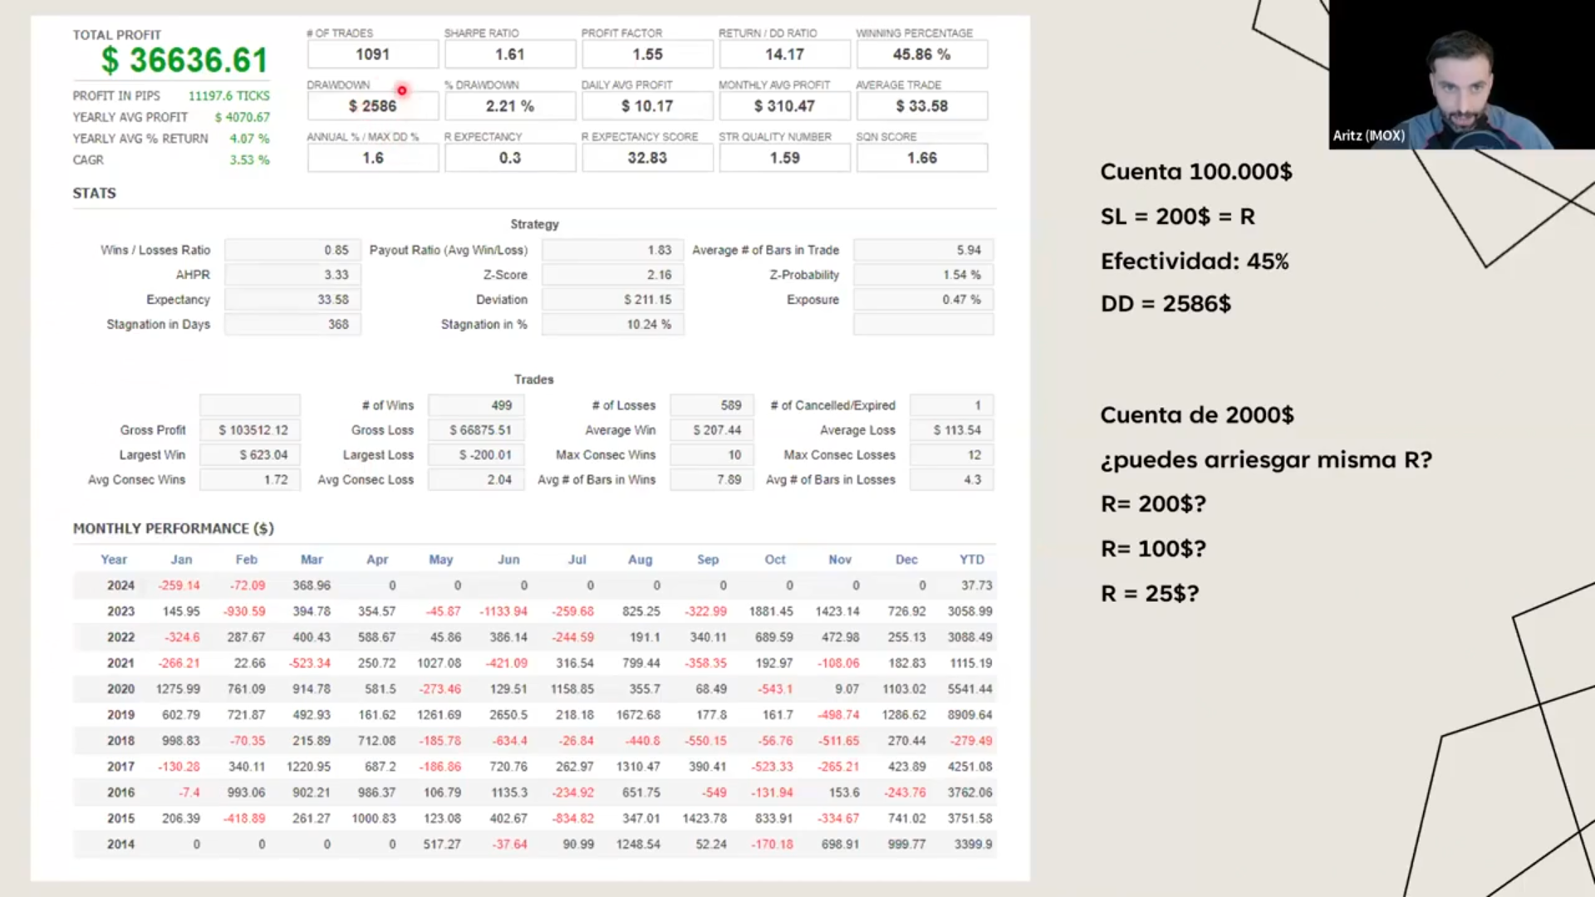Select the slide line Efectividad: 45%
Viewport: 1595px width, 897px height.
coord(1195,262)
